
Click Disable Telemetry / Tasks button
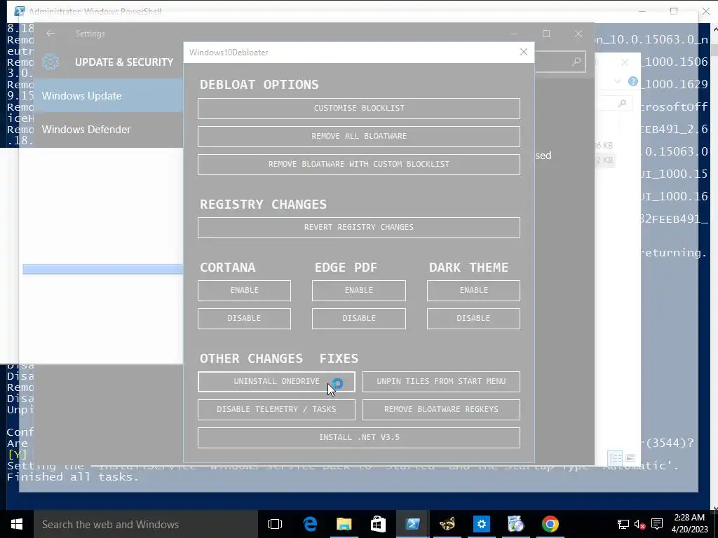point(276,409)
